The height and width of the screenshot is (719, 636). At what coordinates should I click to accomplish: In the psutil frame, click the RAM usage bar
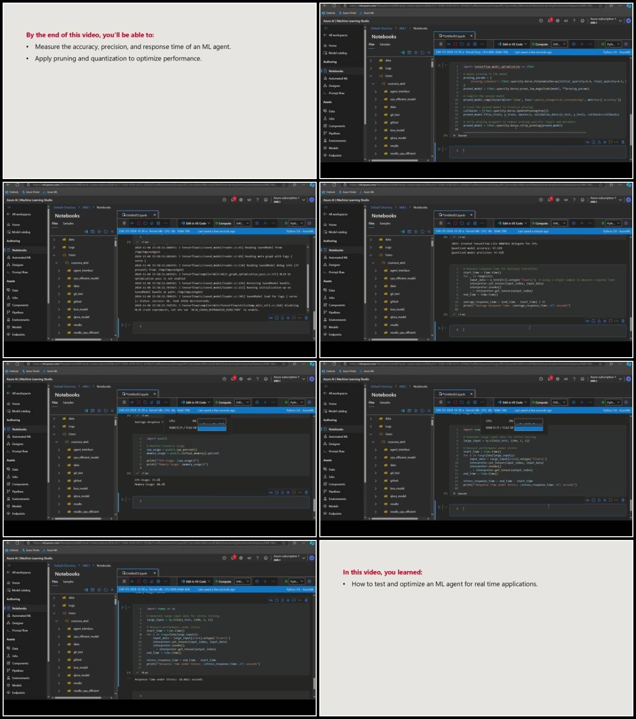[x=212, y=428]
